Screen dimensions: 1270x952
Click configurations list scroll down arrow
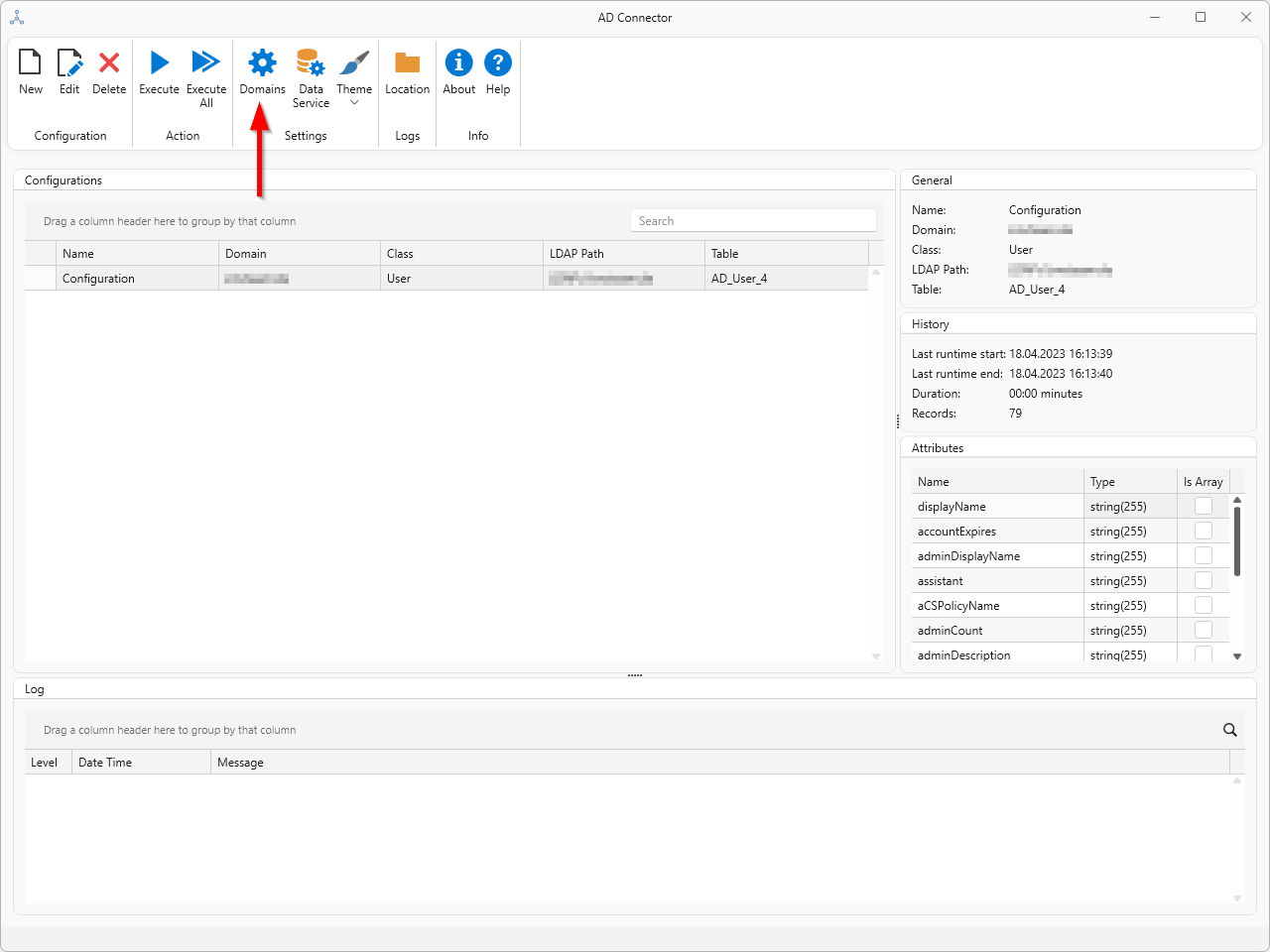(876, 655)
